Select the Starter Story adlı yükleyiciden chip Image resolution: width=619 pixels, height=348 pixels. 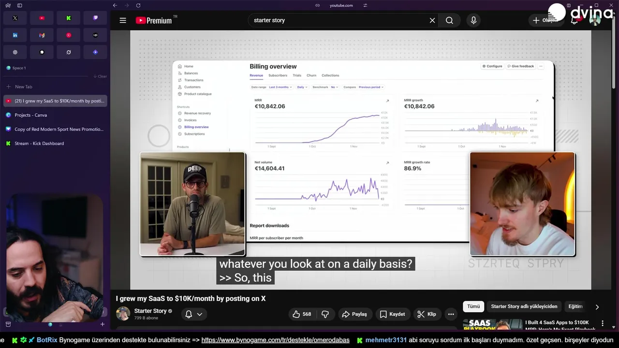pos(524,306)
